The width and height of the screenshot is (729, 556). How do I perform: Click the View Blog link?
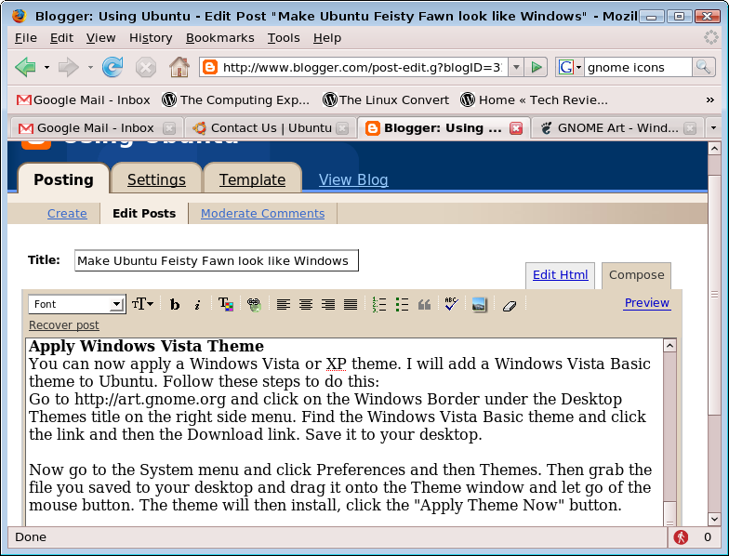point(353,179)
